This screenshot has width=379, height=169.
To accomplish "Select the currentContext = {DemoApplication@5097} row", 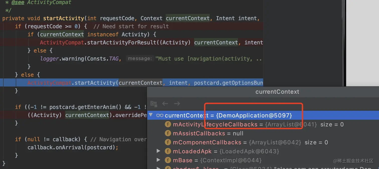I will [263, 115].
